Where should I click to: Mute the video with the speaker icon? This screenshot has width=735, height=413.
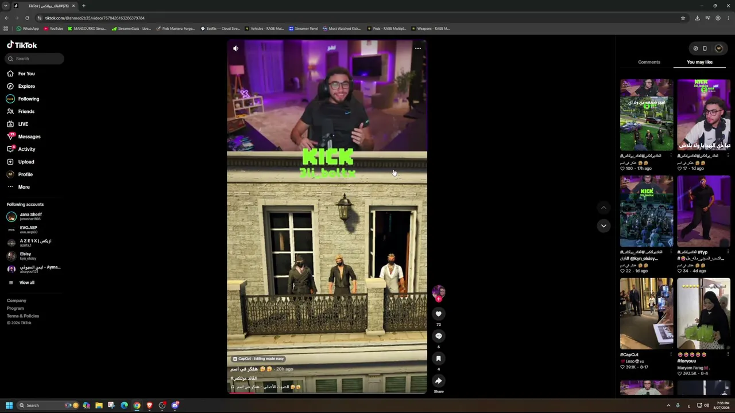tap(235, 48)
